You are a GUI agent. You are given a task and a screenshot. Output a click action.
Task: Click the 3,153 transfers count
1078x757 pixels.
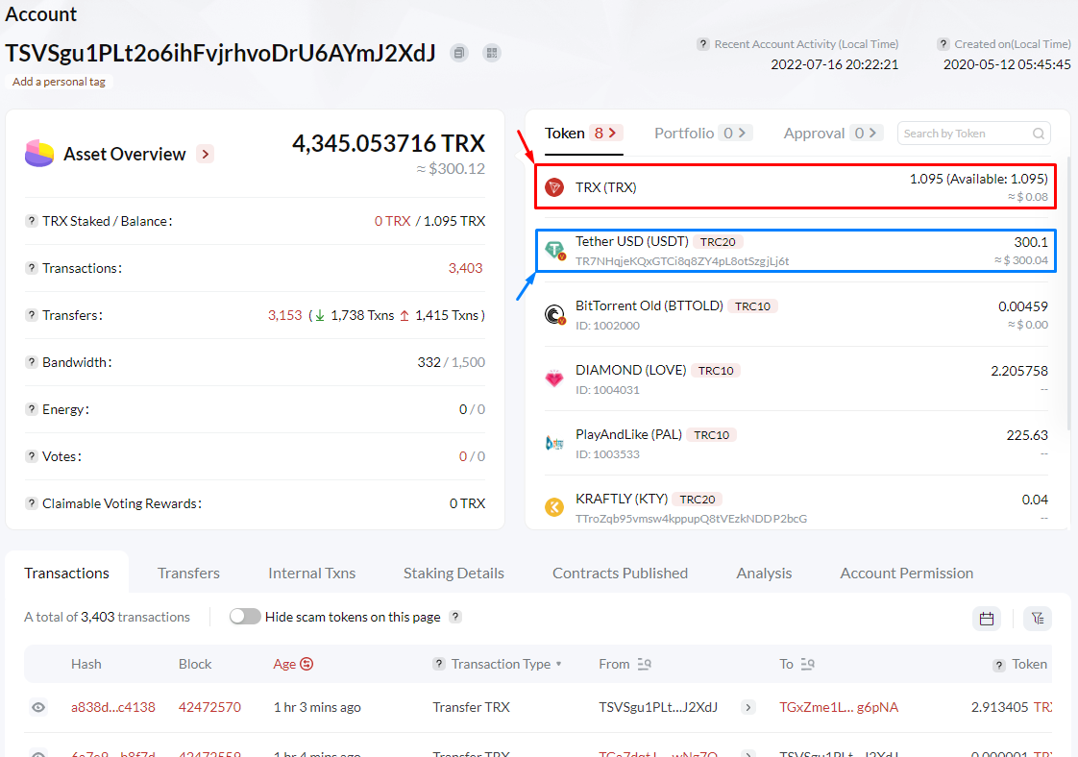pyautogui.click(x=284, y=315)
